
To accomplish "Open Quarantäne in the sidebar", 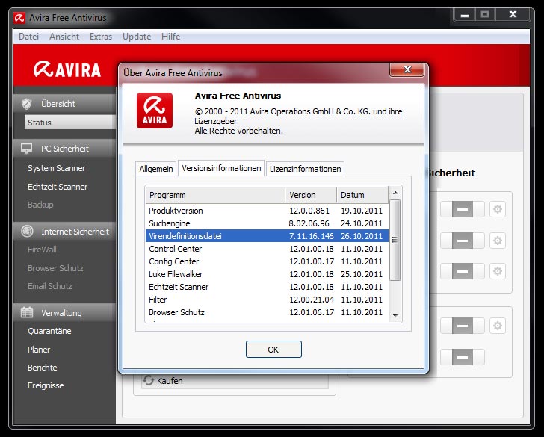I will click(x=49, y=331).
